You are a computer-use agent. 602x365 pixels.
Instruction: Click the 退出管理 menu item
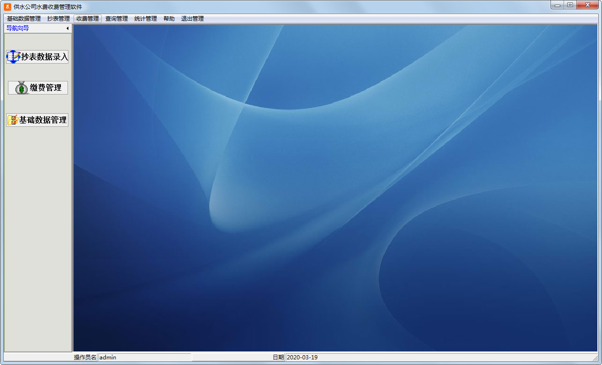click(193, 19)
